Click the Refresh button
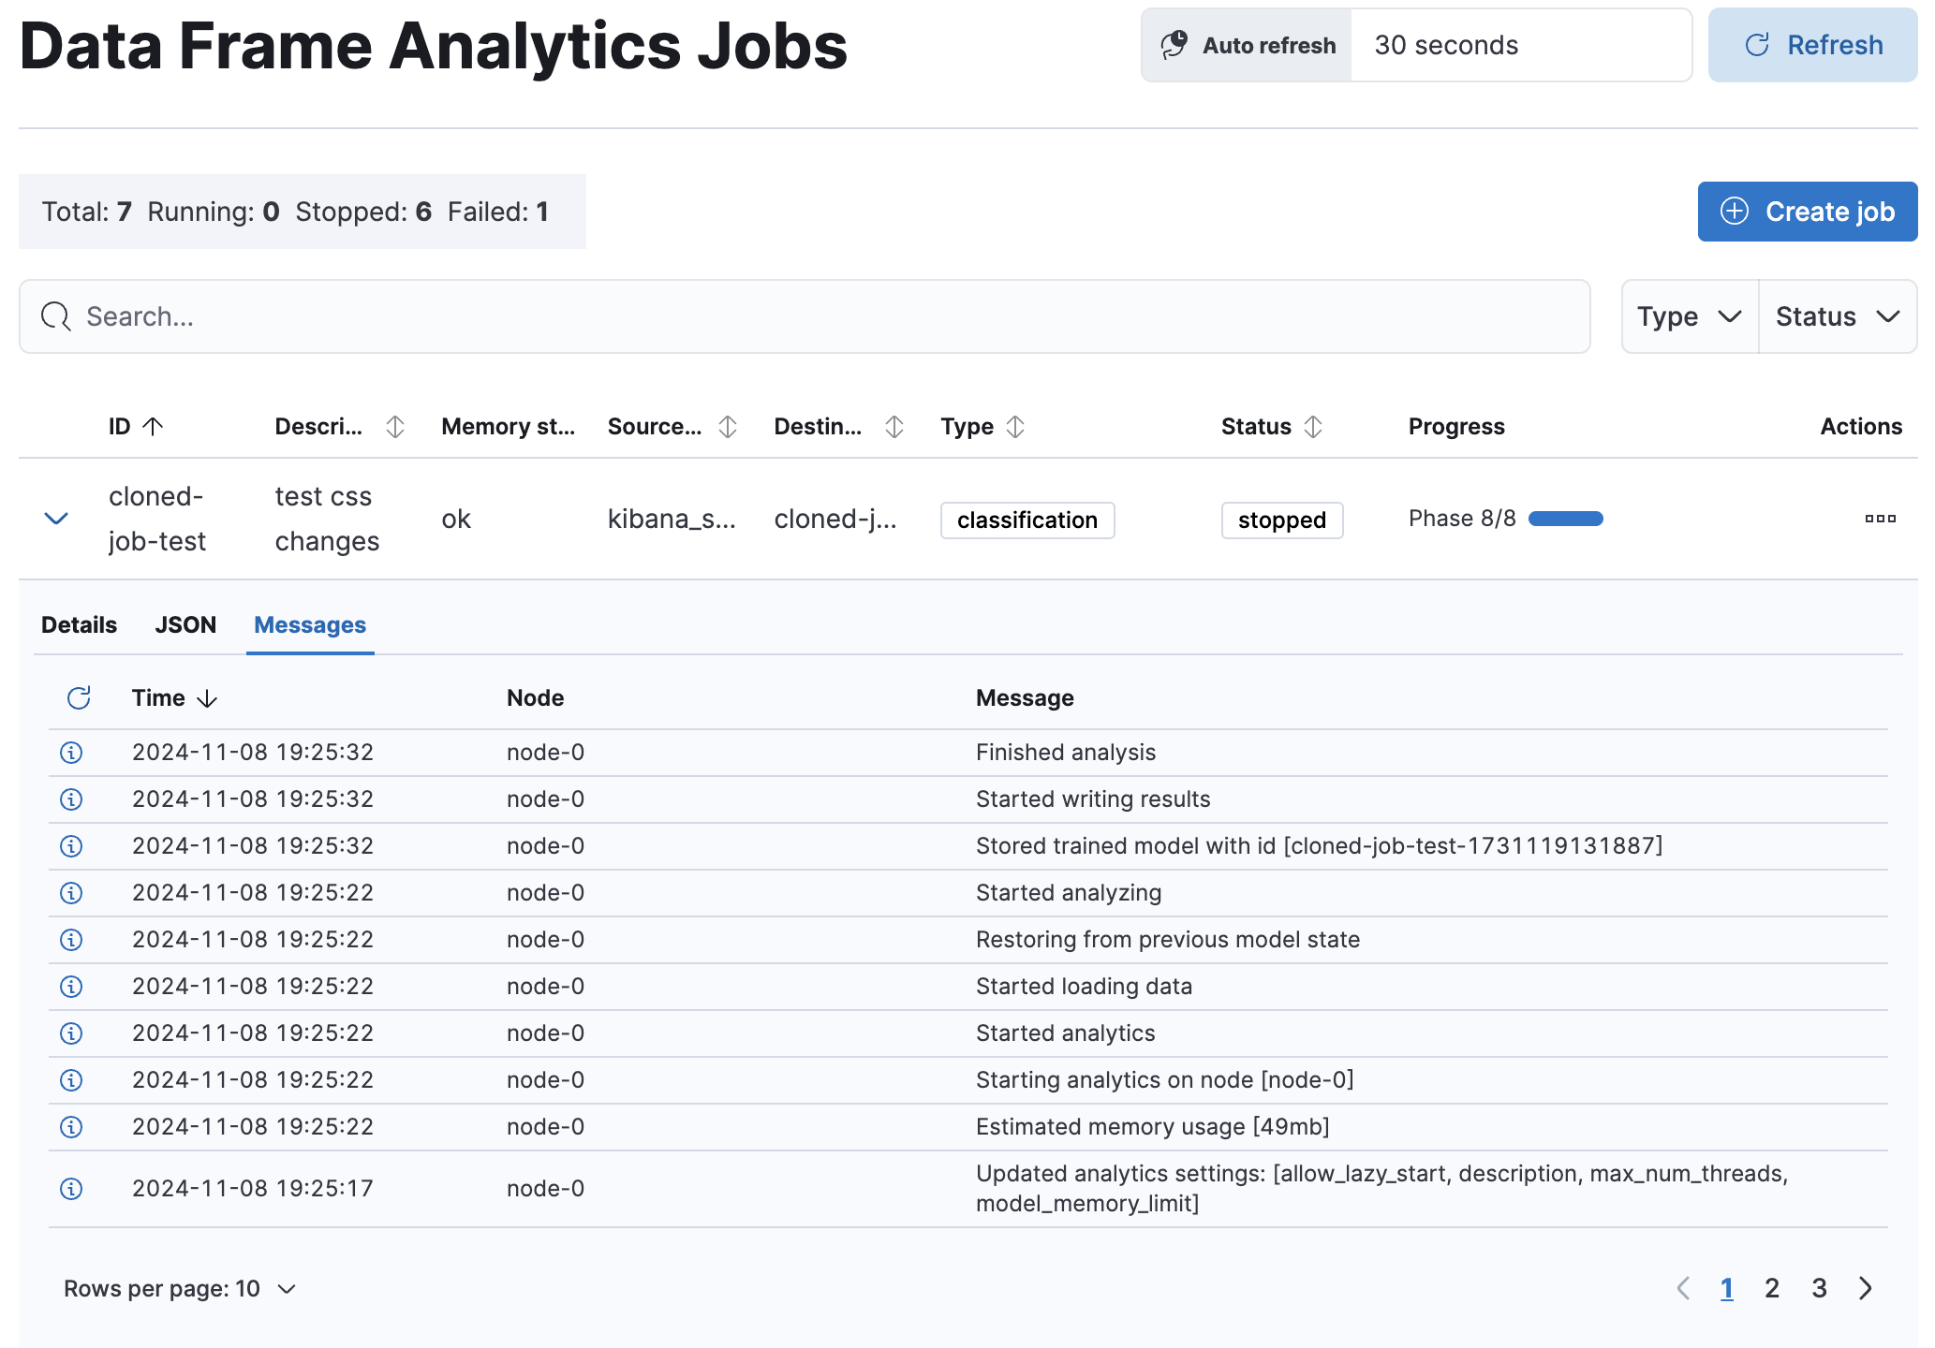1935x1348 pixels. 1812,45
